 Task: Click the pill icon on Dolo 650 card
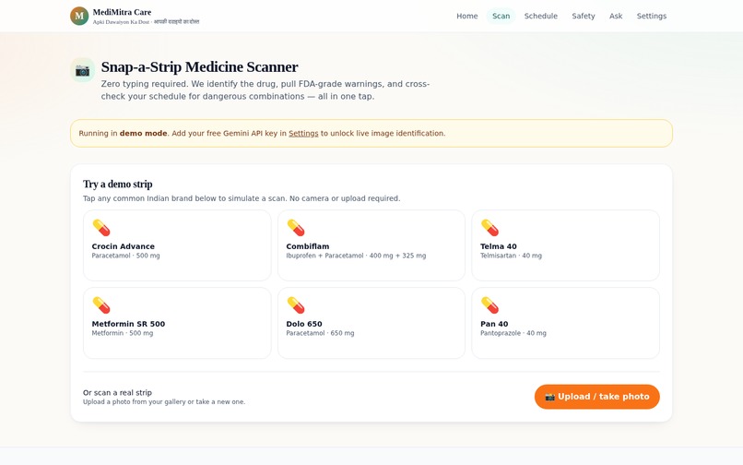click(296, 305)
